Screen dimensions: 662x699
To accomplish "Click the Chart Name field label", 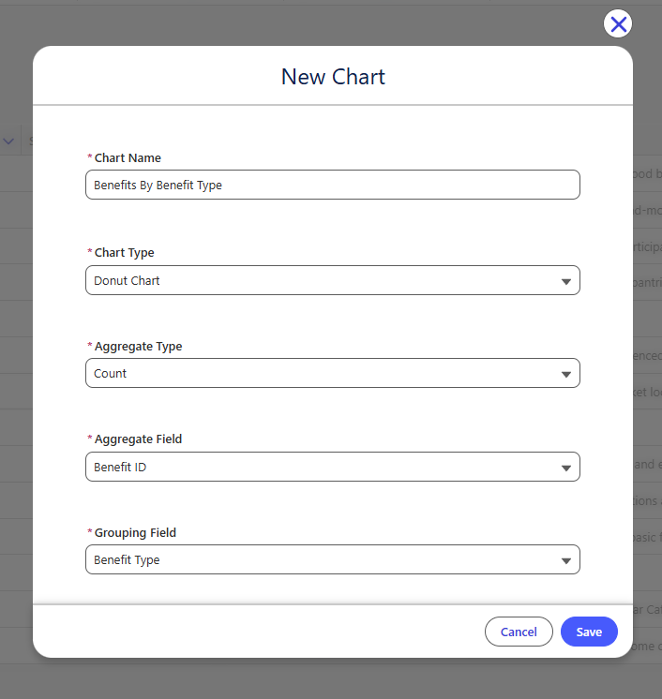I will [x=128, y=157].
